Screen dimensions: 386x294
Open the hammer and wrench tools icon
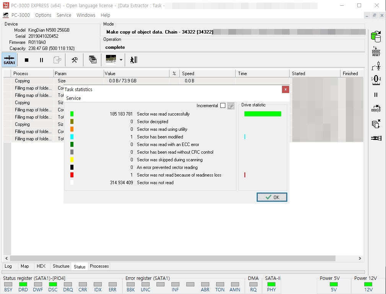click(x=75, y=60)
